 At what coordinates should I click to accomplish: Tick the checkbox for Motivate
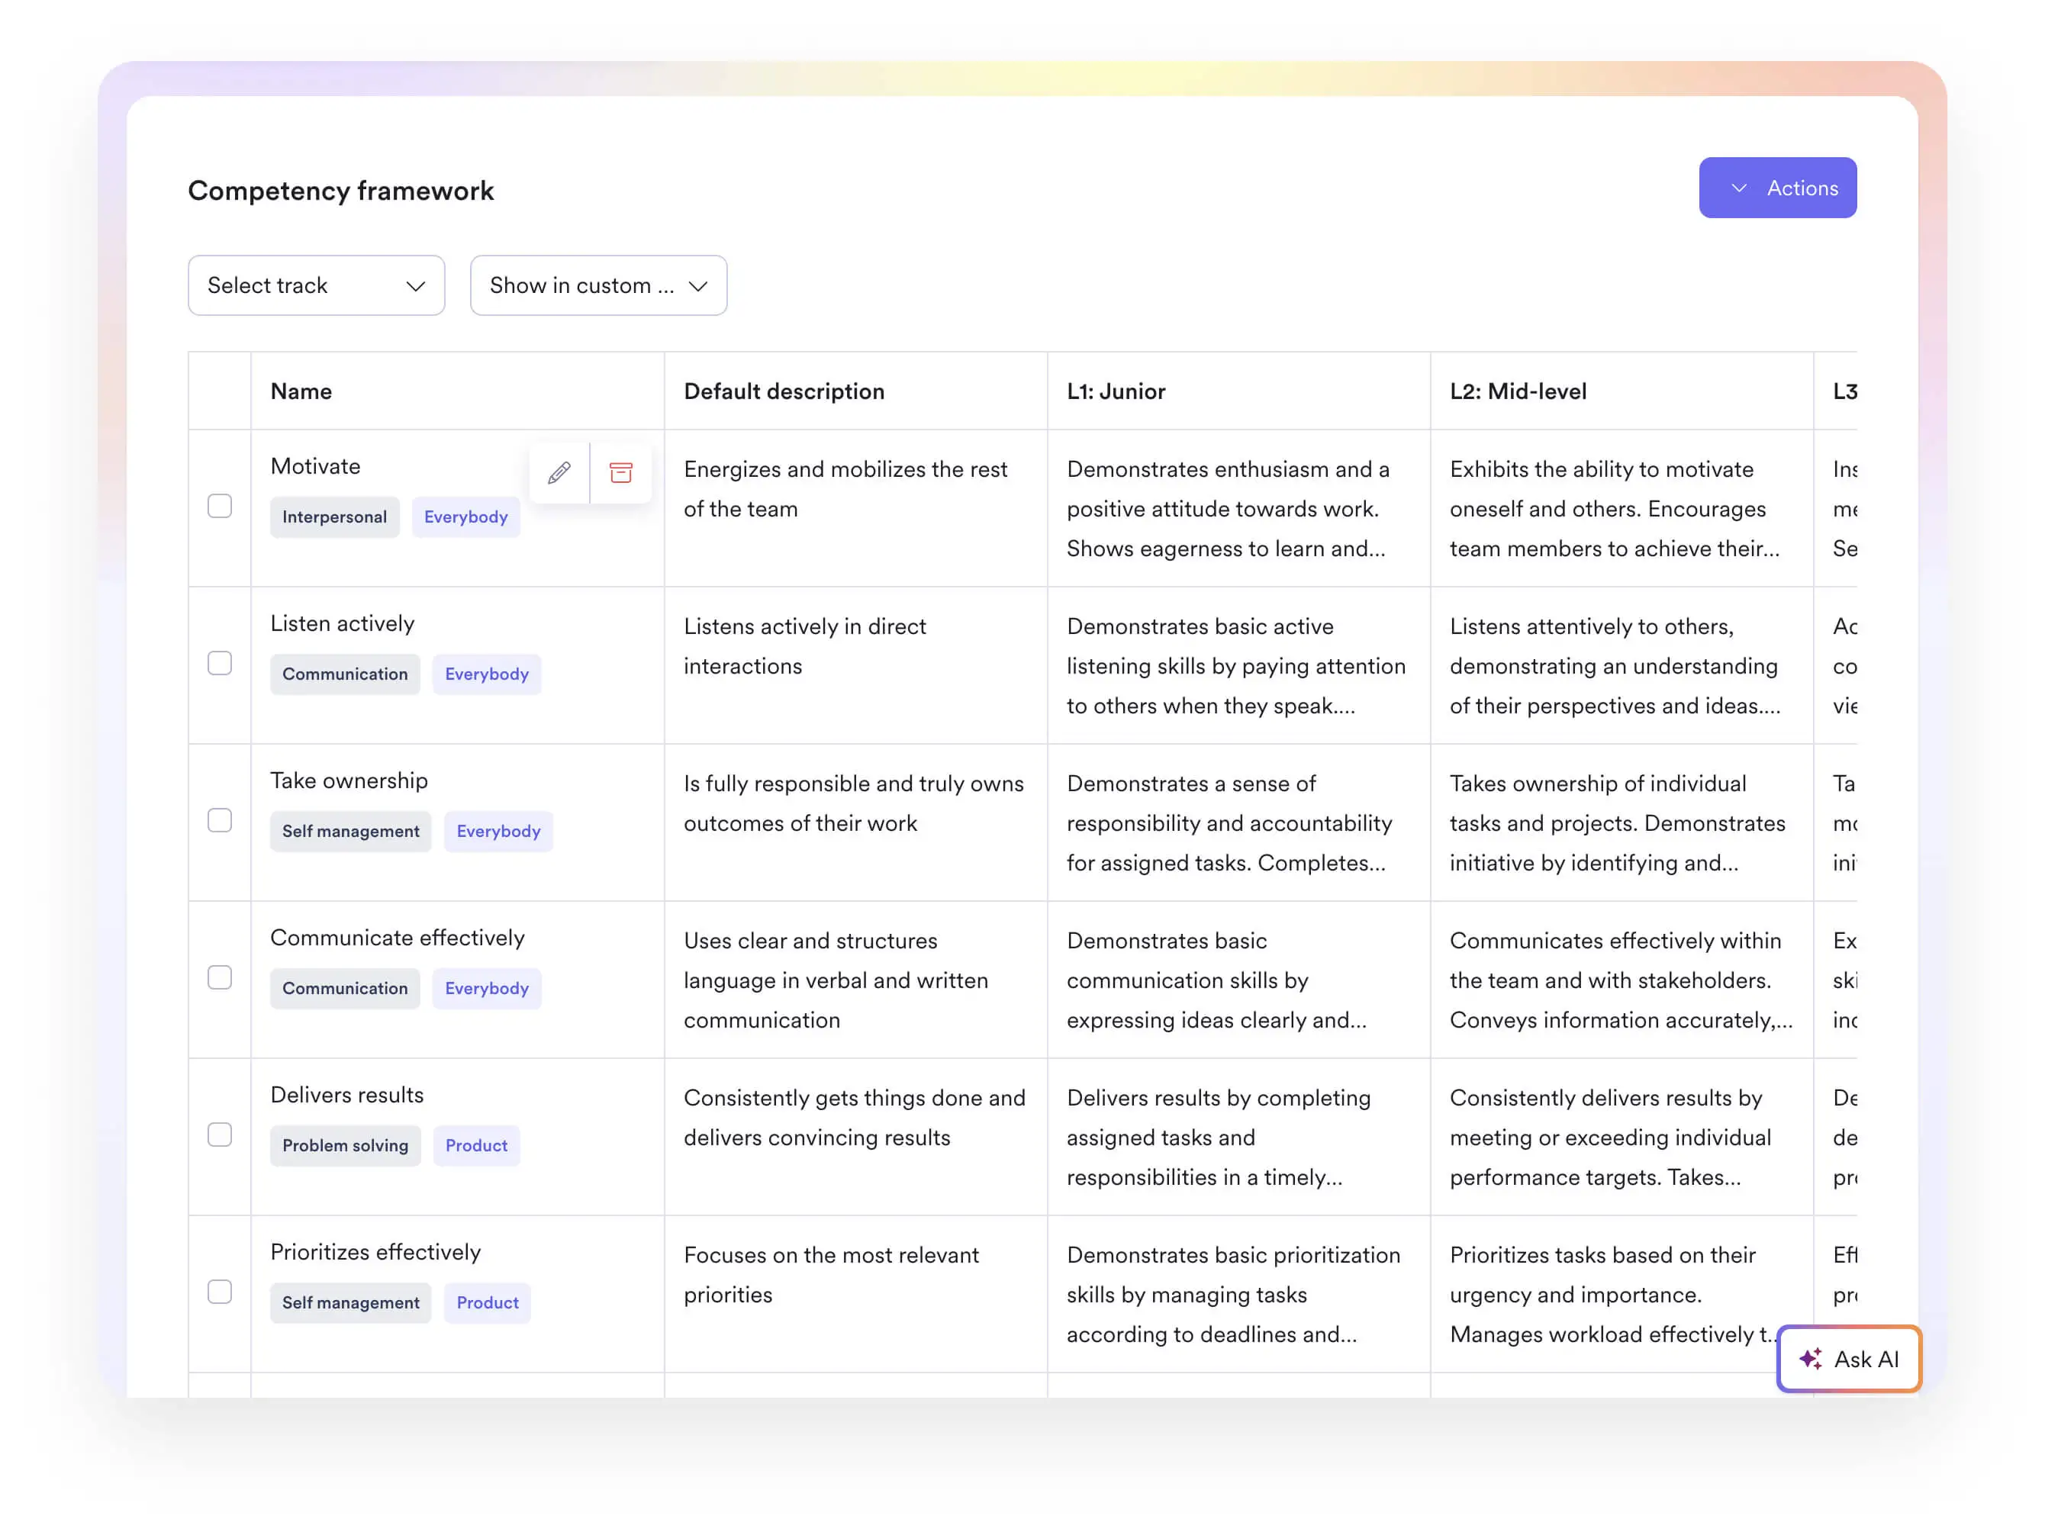[220, 506]
